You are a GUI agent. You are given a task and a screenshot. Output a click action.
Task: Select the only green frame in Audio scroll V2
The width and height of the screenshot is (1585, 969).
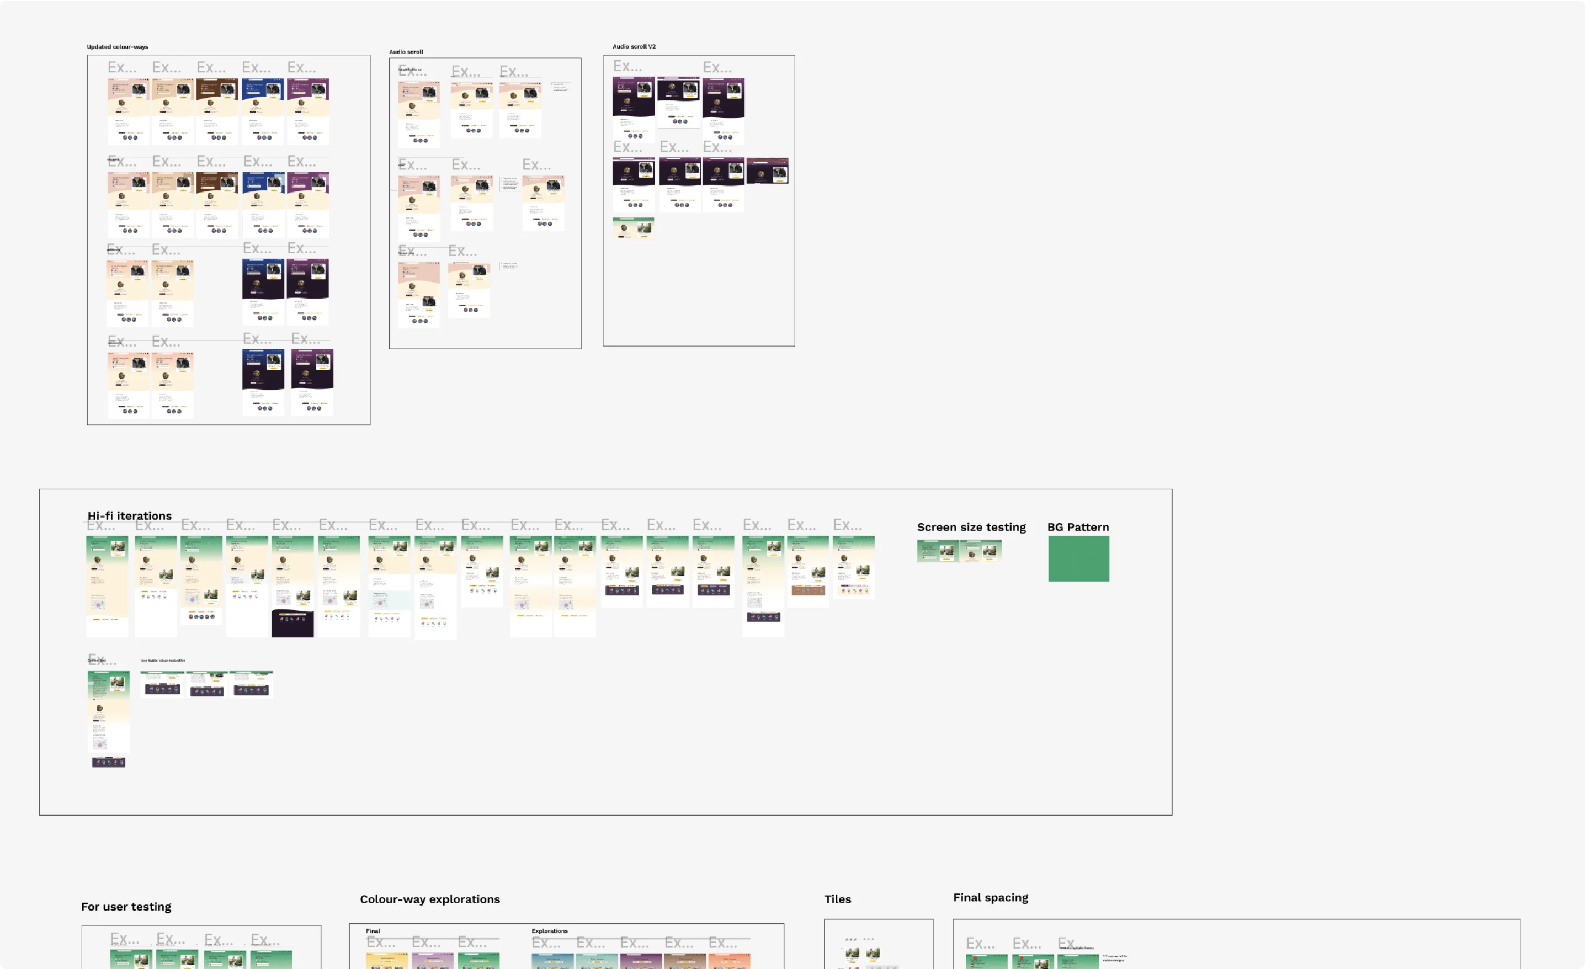coord(633,228)
